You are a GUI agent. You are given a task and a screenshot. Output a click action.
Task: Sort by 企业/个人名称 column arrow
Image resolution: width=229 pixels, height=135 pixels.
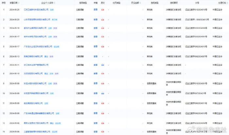(x=55, y=3)
